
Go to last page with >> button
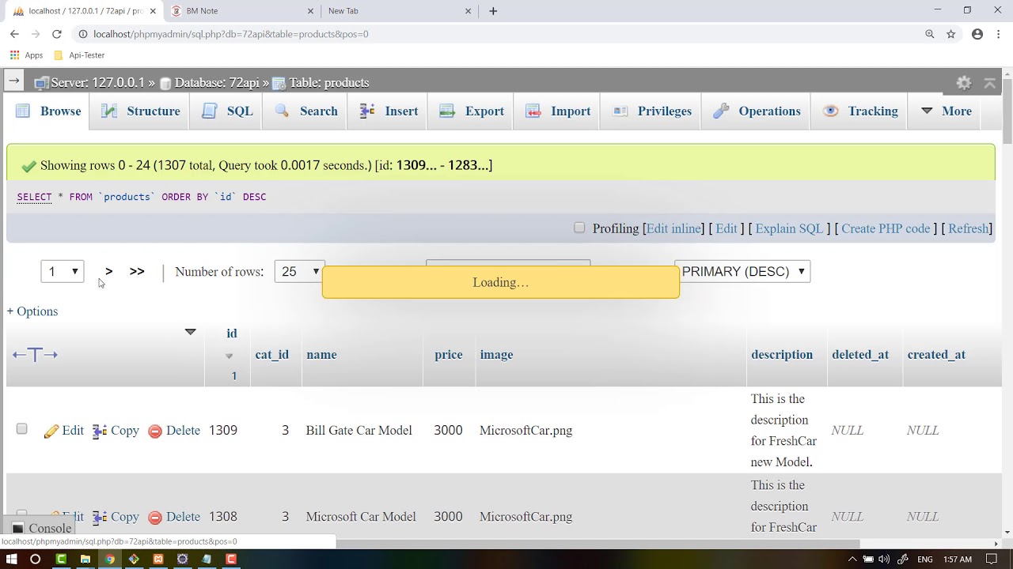pyautogui.click(x=137, y=271)
